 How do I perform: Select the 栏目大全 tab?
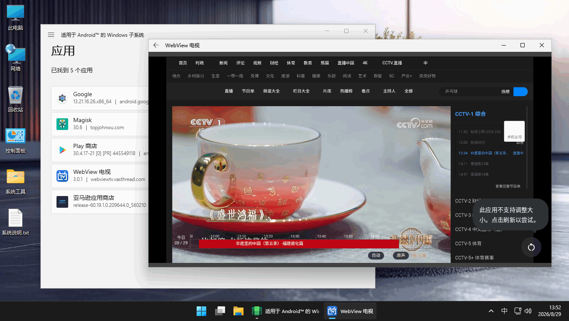pyautogui.click(x=301, y=91)
